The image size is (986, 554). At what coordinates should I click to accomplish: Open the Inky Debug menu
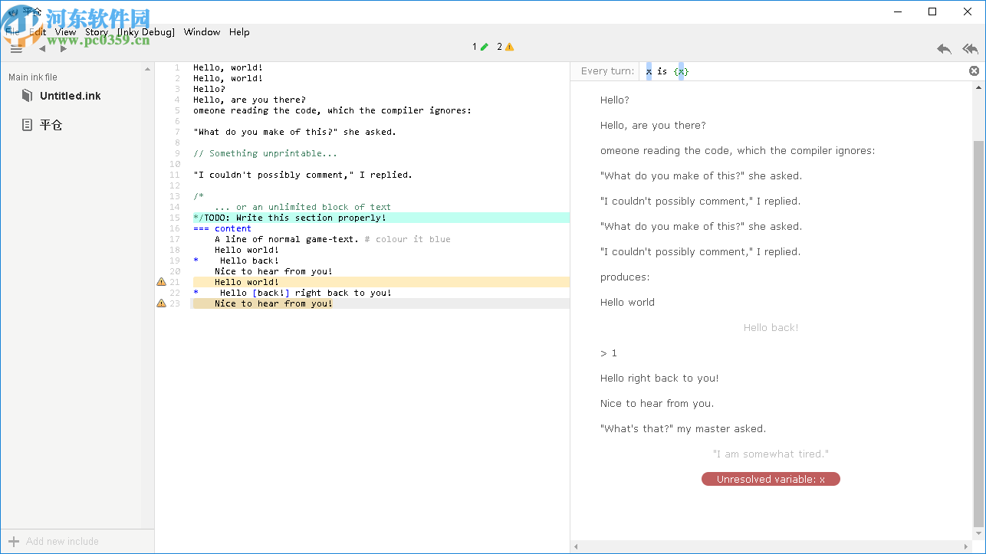(x=146, y=32)
